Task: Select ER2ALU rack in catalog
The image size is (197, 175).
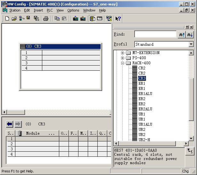Action: [x=145, y=109]
